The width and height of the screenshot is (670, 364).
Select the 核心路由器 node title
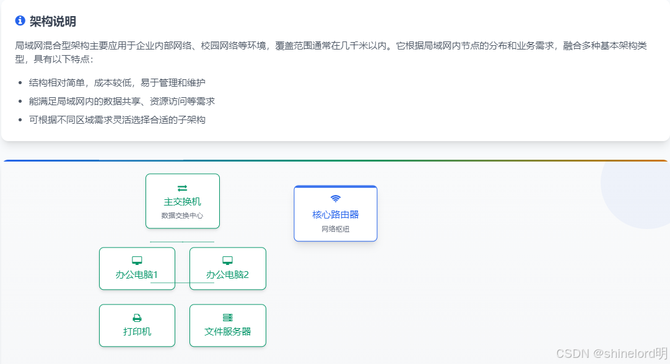point(336,214)
